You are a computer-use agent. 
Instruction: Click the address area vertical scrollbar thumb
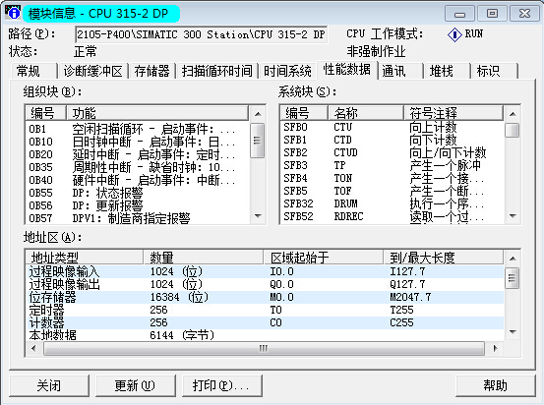click(x=513, y=277)
